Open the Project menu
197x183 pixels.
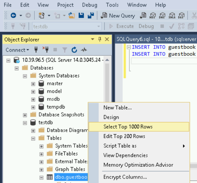tap(65, 5)
